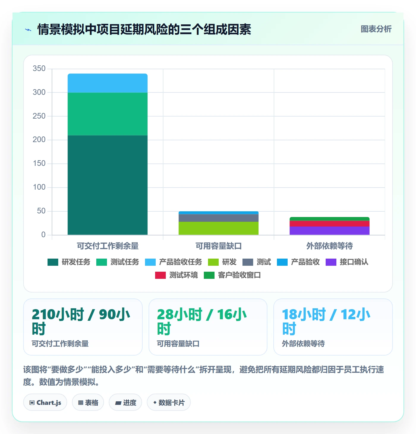Toggle the 产品验收 legend entry
This screenshot has width=416, height=434.
coord(298,262)
